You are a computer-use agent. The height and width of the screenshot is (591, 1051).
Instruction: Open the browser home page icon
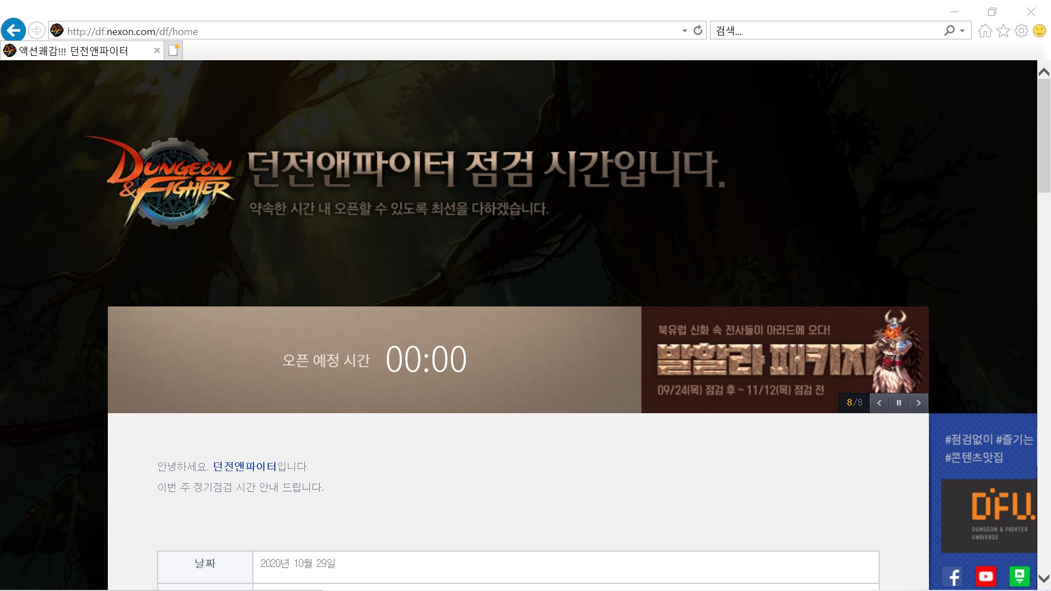(x=985, y=31)
